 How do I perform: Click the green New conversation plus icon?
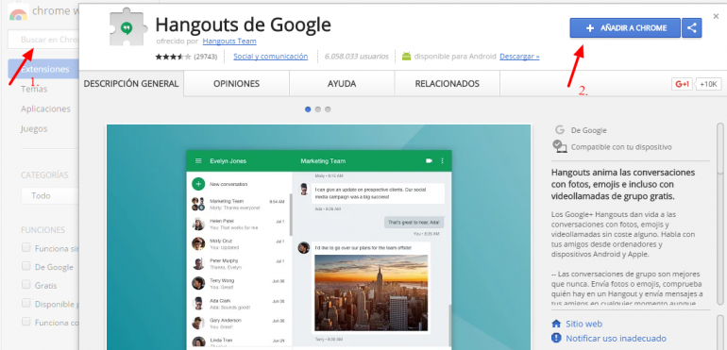(198, 184)
